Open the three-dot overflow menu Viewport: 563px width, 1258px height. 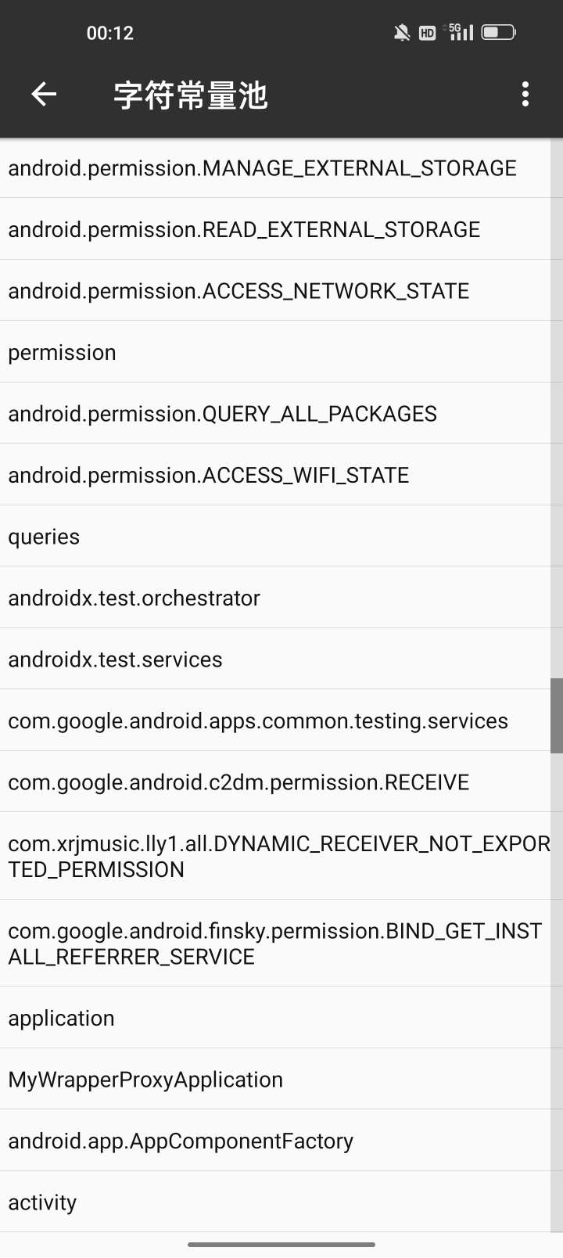525,95
